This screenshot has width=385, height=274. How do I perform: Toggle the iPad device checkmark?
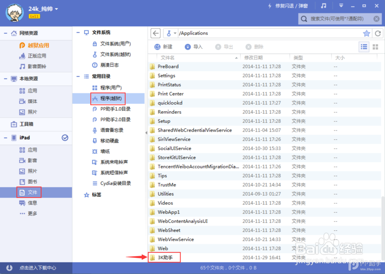pos(65,138)
